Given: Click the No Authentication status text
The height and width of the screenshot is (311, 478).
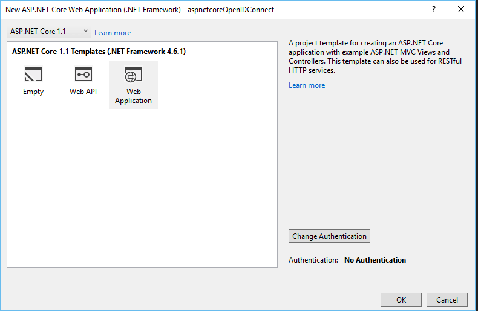Looking at the screenshot, I should pyautogui.click(x=375, y=260).
